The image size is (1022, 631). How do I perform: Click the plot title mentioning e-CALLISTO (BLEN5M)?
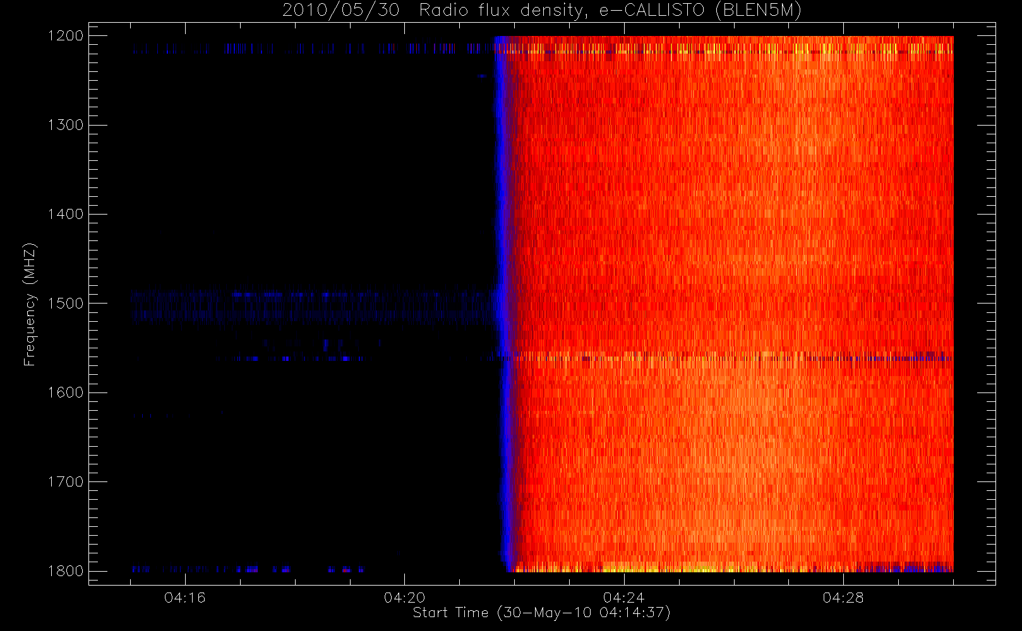click(542, 10)
